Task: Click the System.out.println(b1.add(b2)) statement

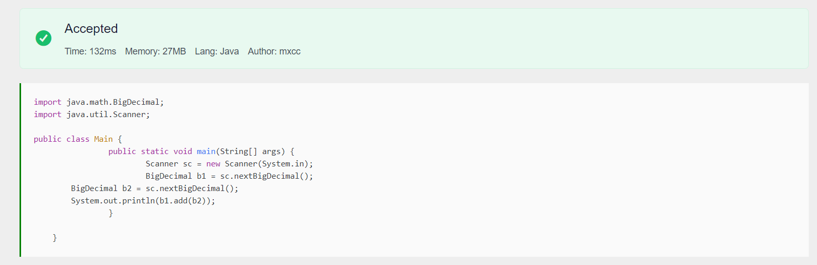Action: click(x=143, y=201)
